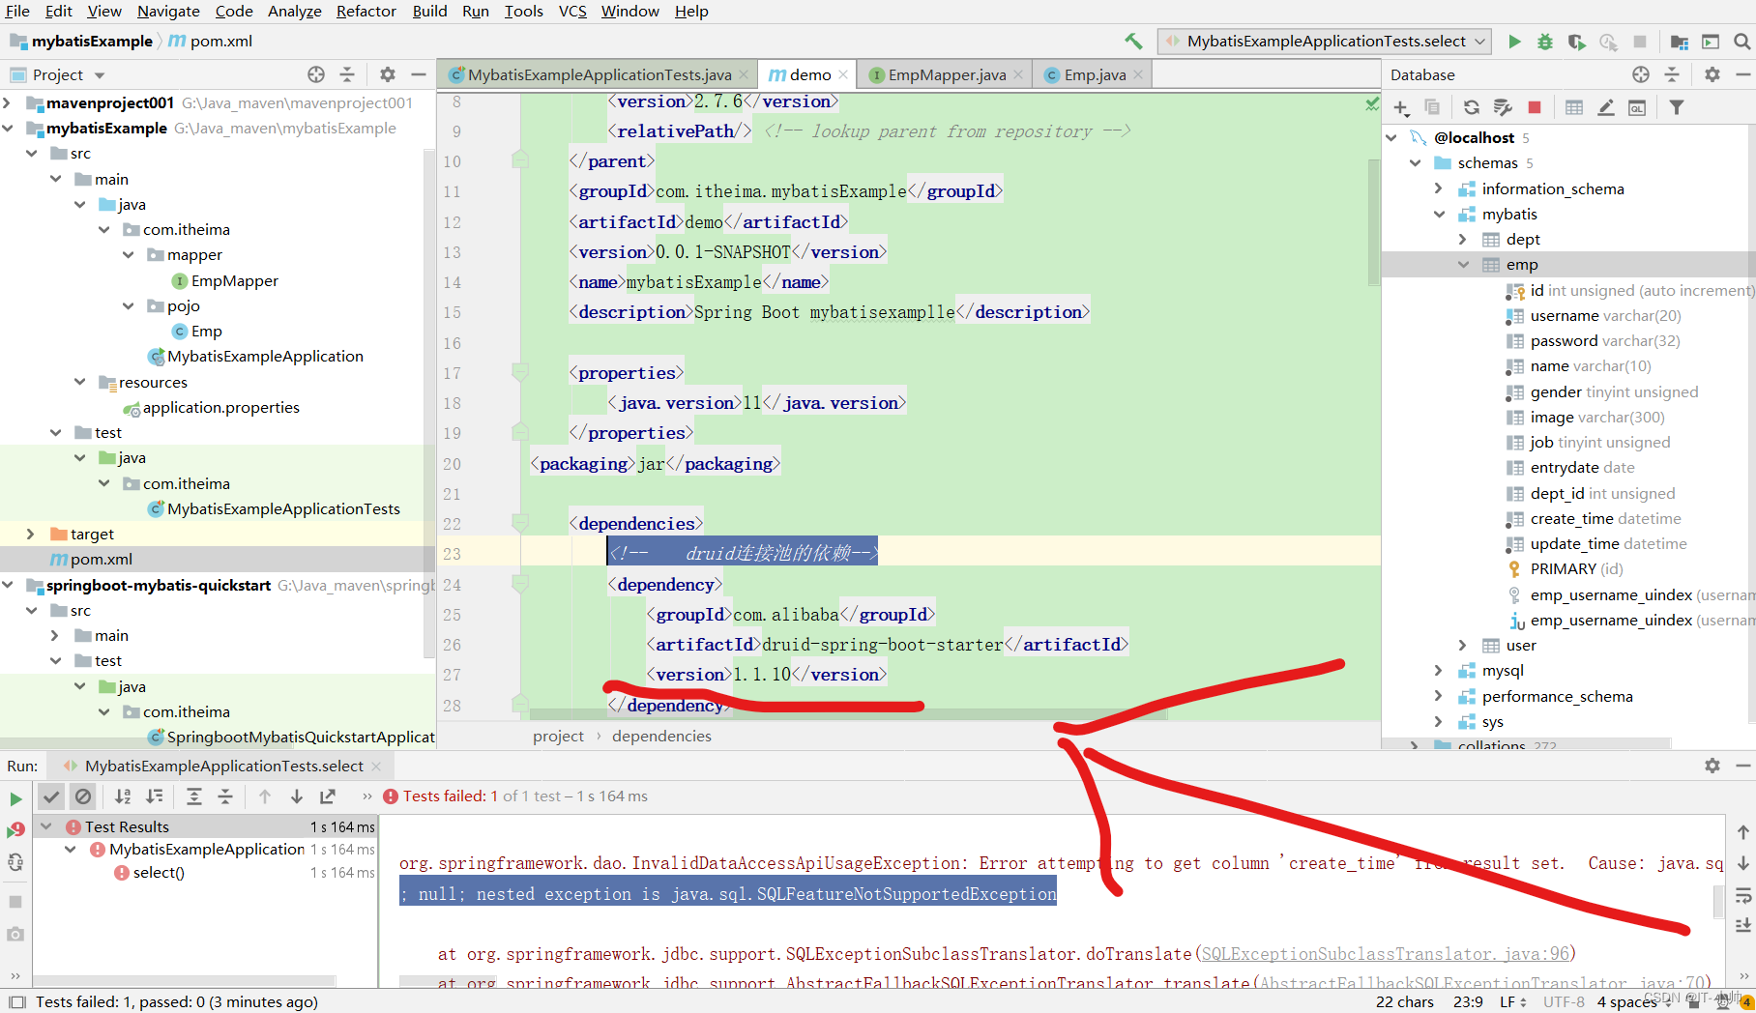Image resolution: width=1756 pixels, height=1013 pixels.
Task: Filter data sources in the Database panel
Action: pos(1677,107)
